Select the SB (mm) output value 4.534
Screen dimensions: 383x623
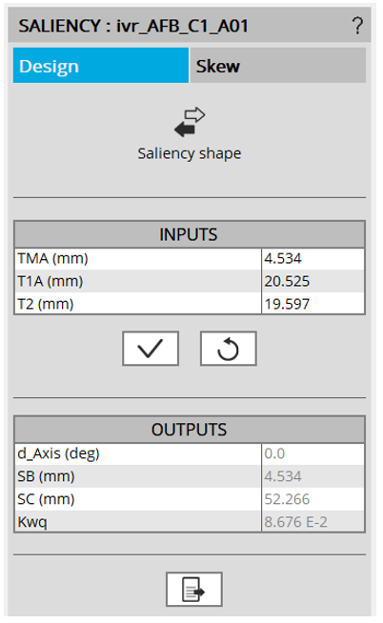tap(312, 476)
